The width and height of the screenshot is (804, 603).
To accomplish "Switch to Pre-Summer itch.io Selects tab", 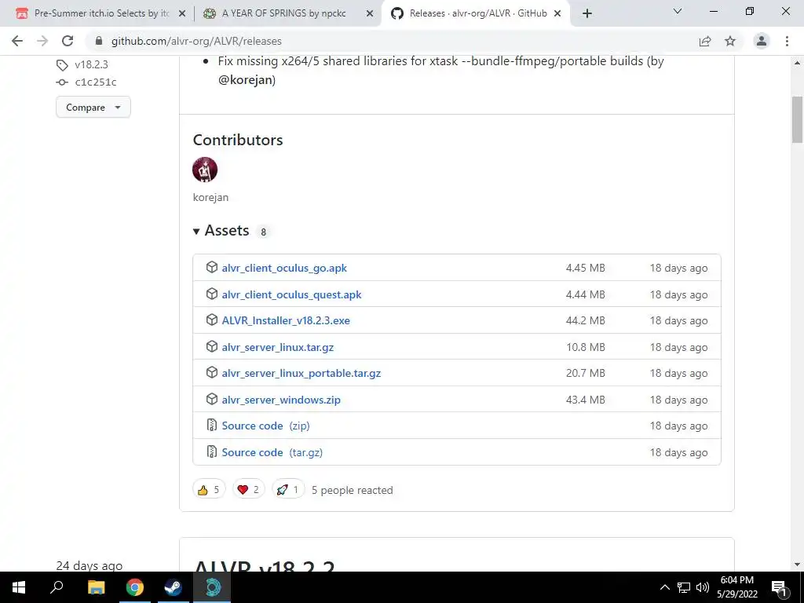I will click(101, 13).
